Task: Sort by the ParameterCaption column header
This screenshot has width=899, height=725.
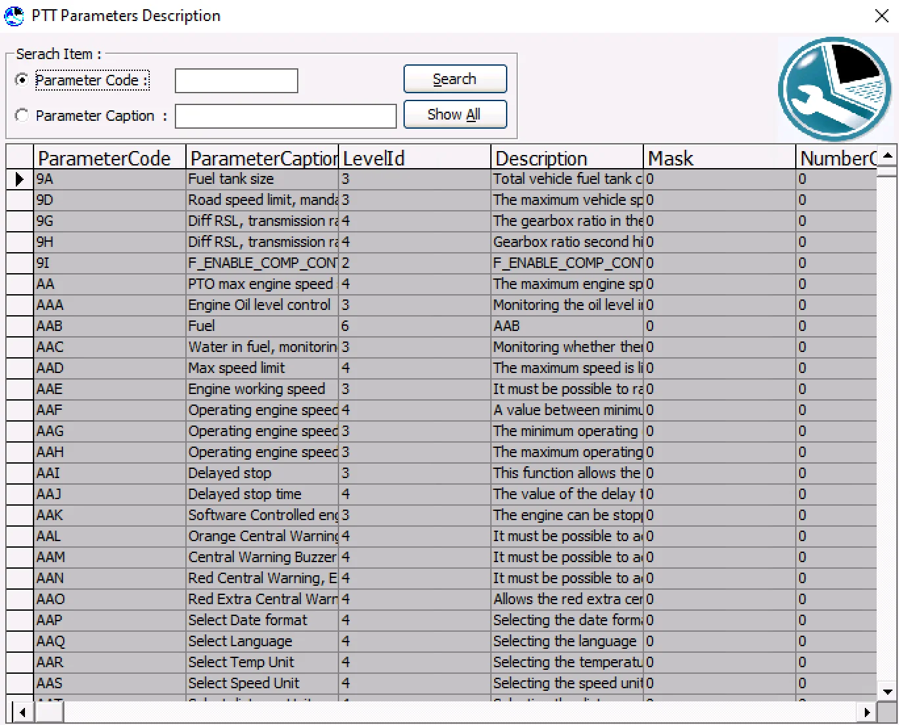Action: (x=262, y=158)
